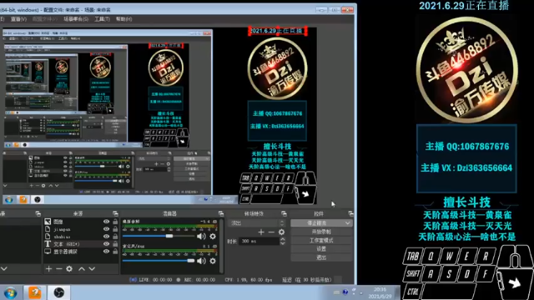The image size is (534, 300).
Task: Toggle eye of source listed under jianpan
Action: point(106,237)
